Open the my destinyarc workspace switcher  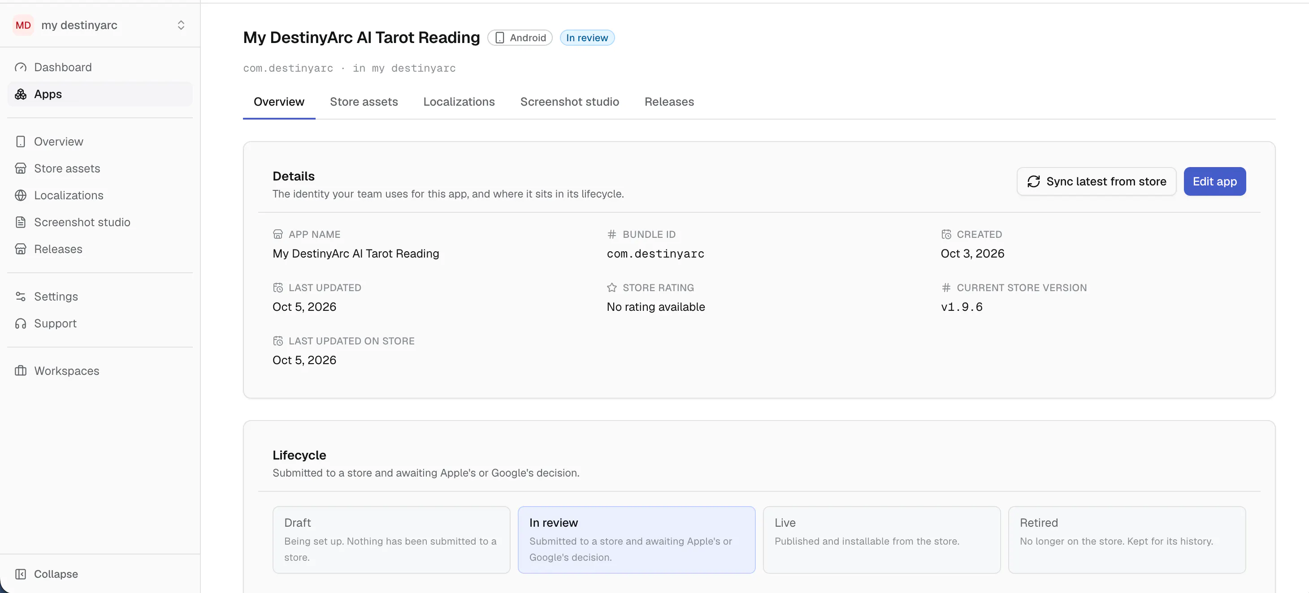[100, 25]
